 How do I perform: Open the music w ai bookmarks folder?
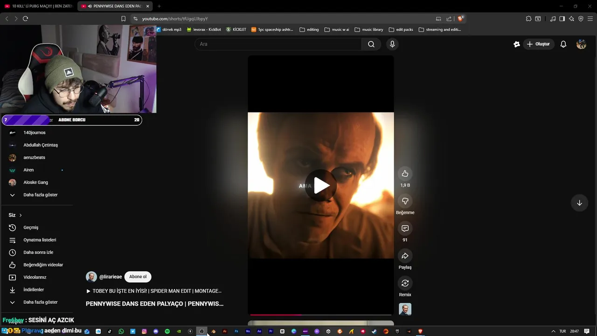click(x=337, y=29)
